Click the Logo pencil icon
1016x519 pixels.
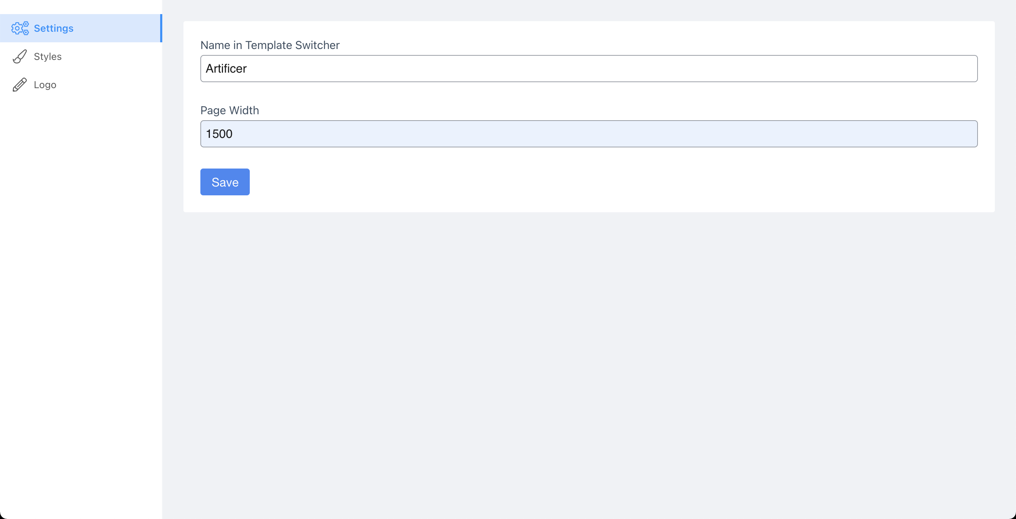[20, 85]
